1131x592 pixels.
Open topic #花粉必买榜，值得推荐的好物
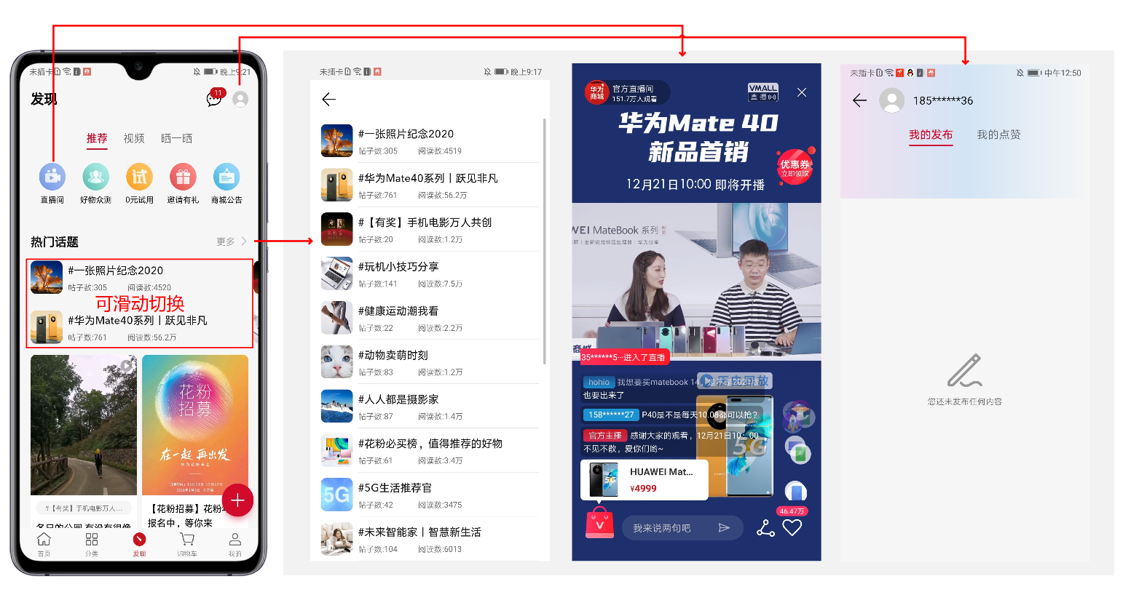[x=430, y=451]
